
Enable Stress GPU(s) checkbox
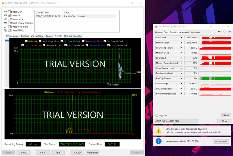pyautogui.click(x=9, y=30)
